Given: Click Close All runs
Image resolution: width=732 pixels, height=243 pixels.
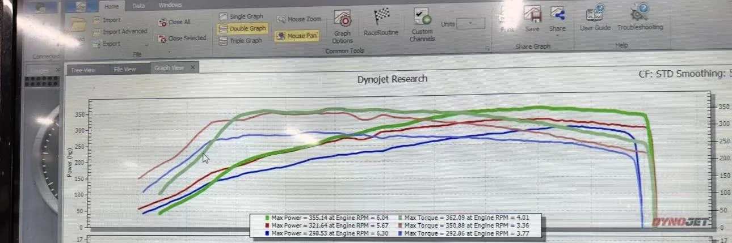Looking at the screenshot, I should (175, 22).
